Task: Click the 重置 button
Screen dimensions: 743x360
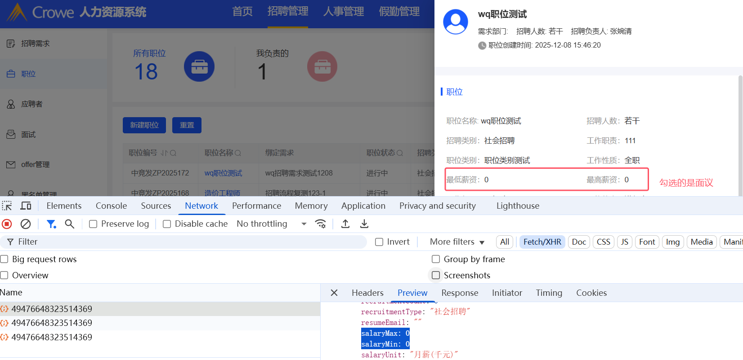Action: (187, 125)
